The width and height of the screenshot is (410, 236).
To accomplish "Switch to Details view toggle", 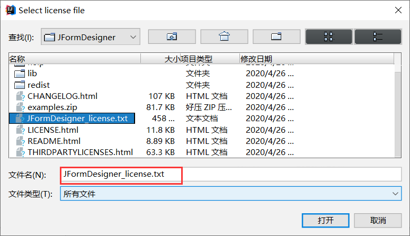I will pos(378,37).
